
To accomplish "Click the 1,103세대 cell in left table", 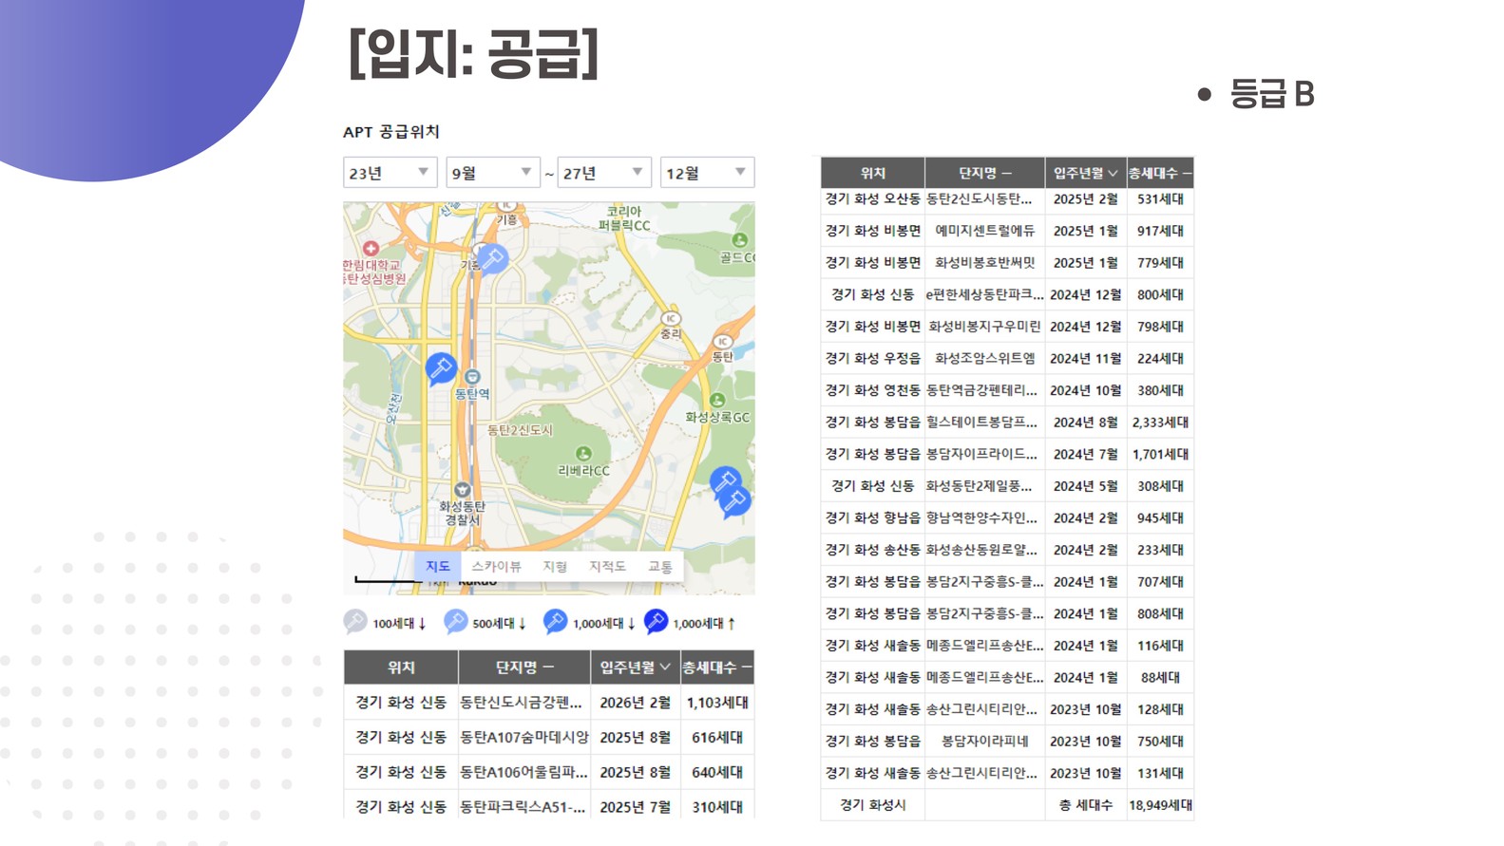I will [717, 703].
